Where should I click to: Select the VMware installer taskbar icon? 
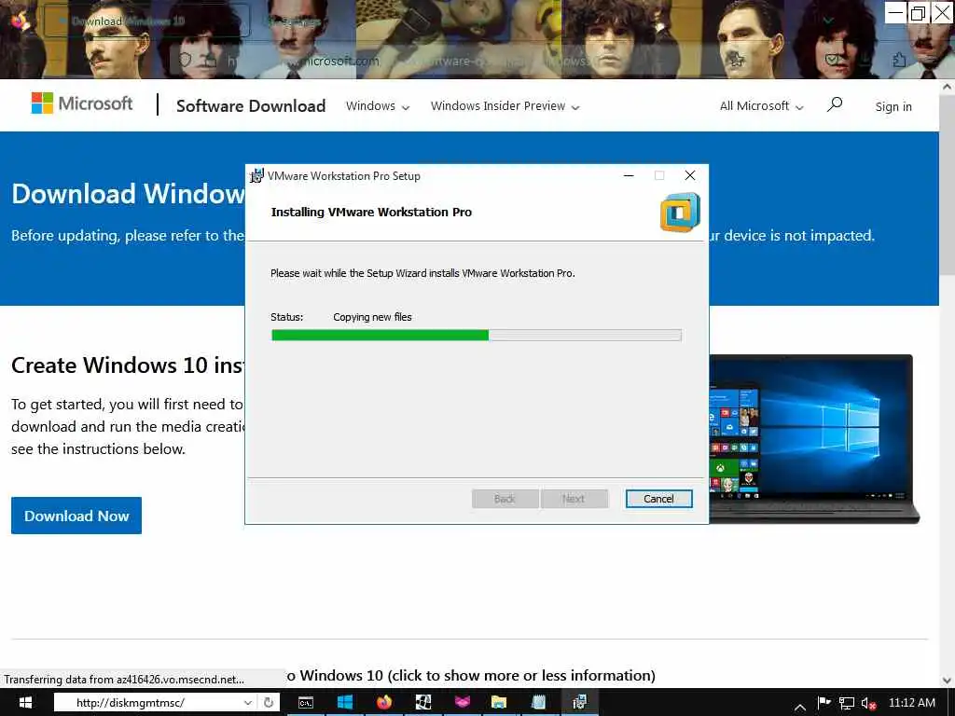coord(579,703)
